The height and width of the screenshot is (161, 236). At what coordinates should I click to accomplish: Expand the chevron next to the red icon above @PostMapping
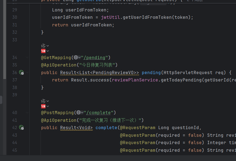pos(48,106)
